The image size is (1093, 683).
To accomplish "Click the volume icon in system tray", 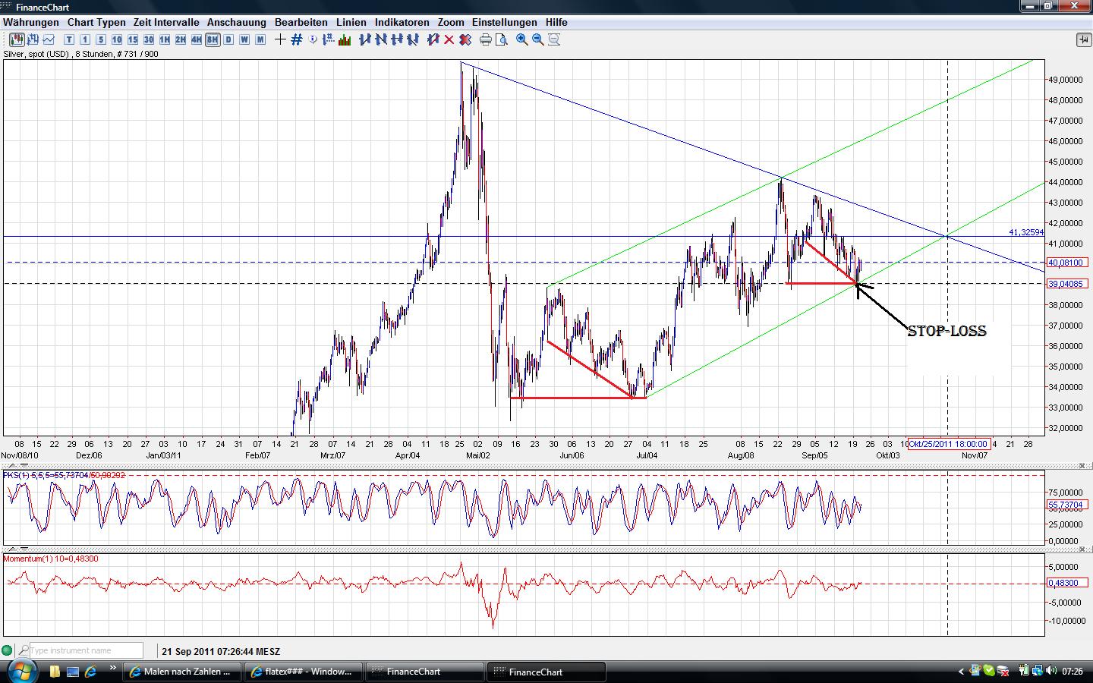I will (1051, 671).
